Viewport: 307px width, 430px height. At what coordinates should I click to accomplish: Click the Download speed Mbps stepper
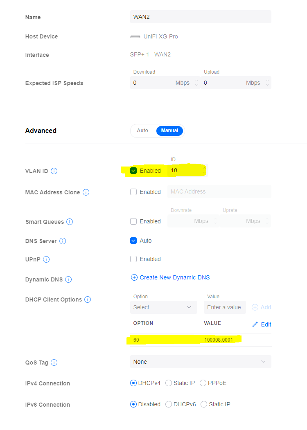pos(196,83)
